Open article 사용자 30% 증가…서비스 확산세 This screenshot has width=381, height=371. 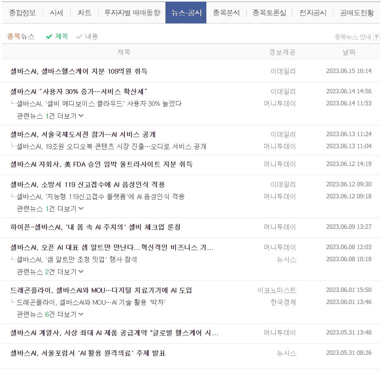(79, 91)
